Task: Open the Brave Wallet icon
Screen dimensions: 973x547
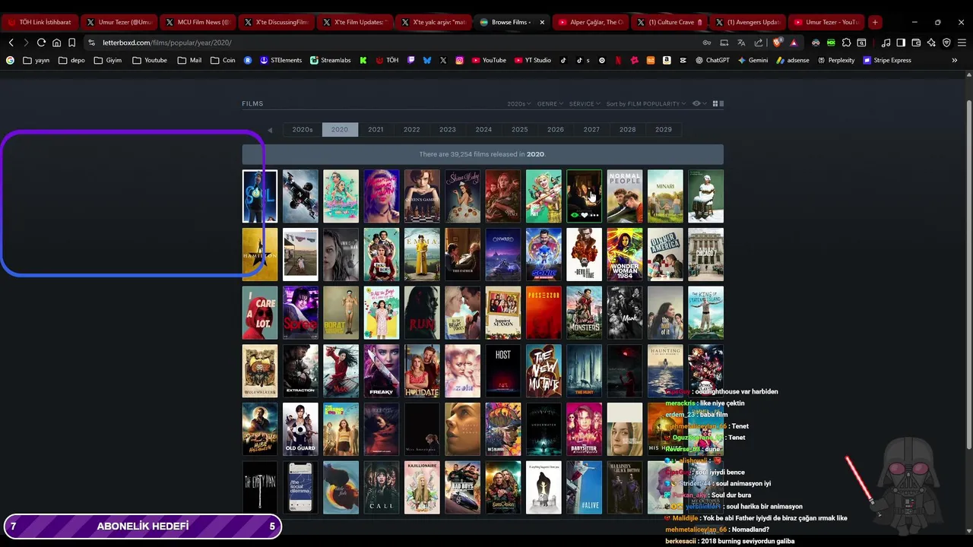Action: 916,43
